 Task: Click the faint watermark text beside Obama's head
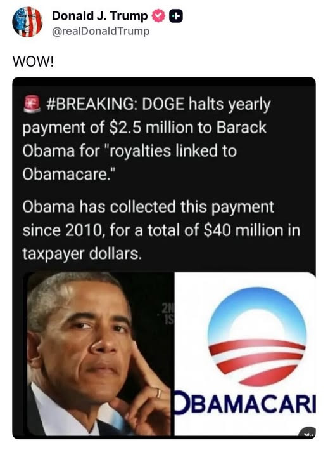(167, 314)
